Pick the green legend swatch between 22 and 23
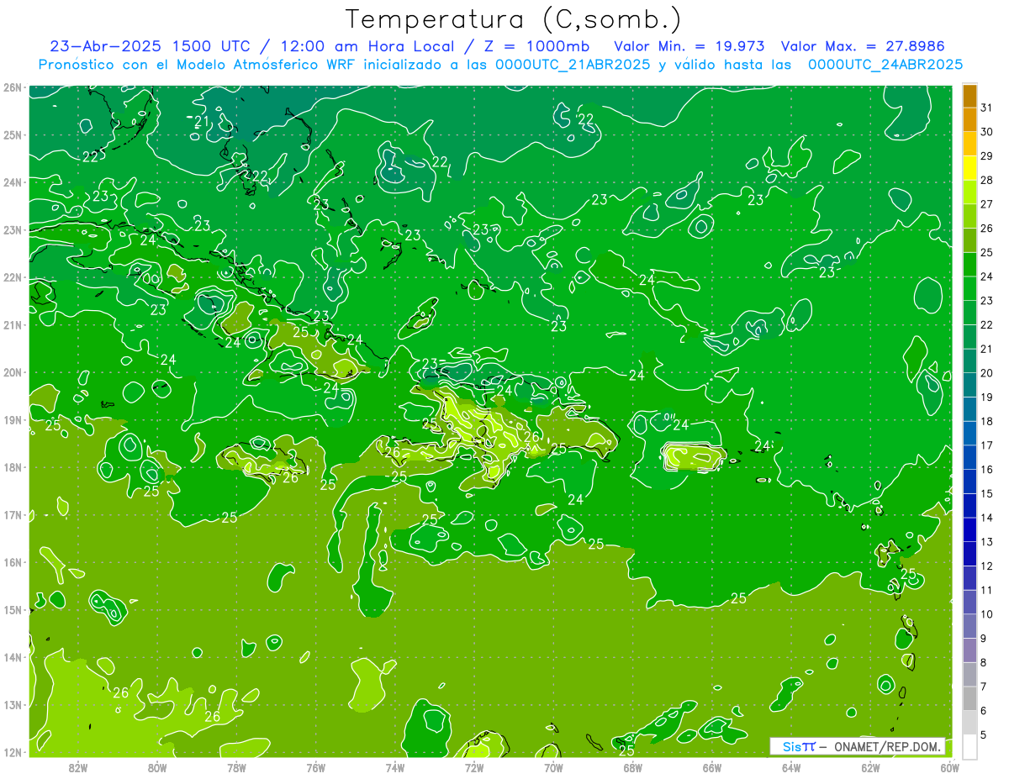Image resolution: width=1009 pixels, height=779 pixels. [x=969, y=313]
